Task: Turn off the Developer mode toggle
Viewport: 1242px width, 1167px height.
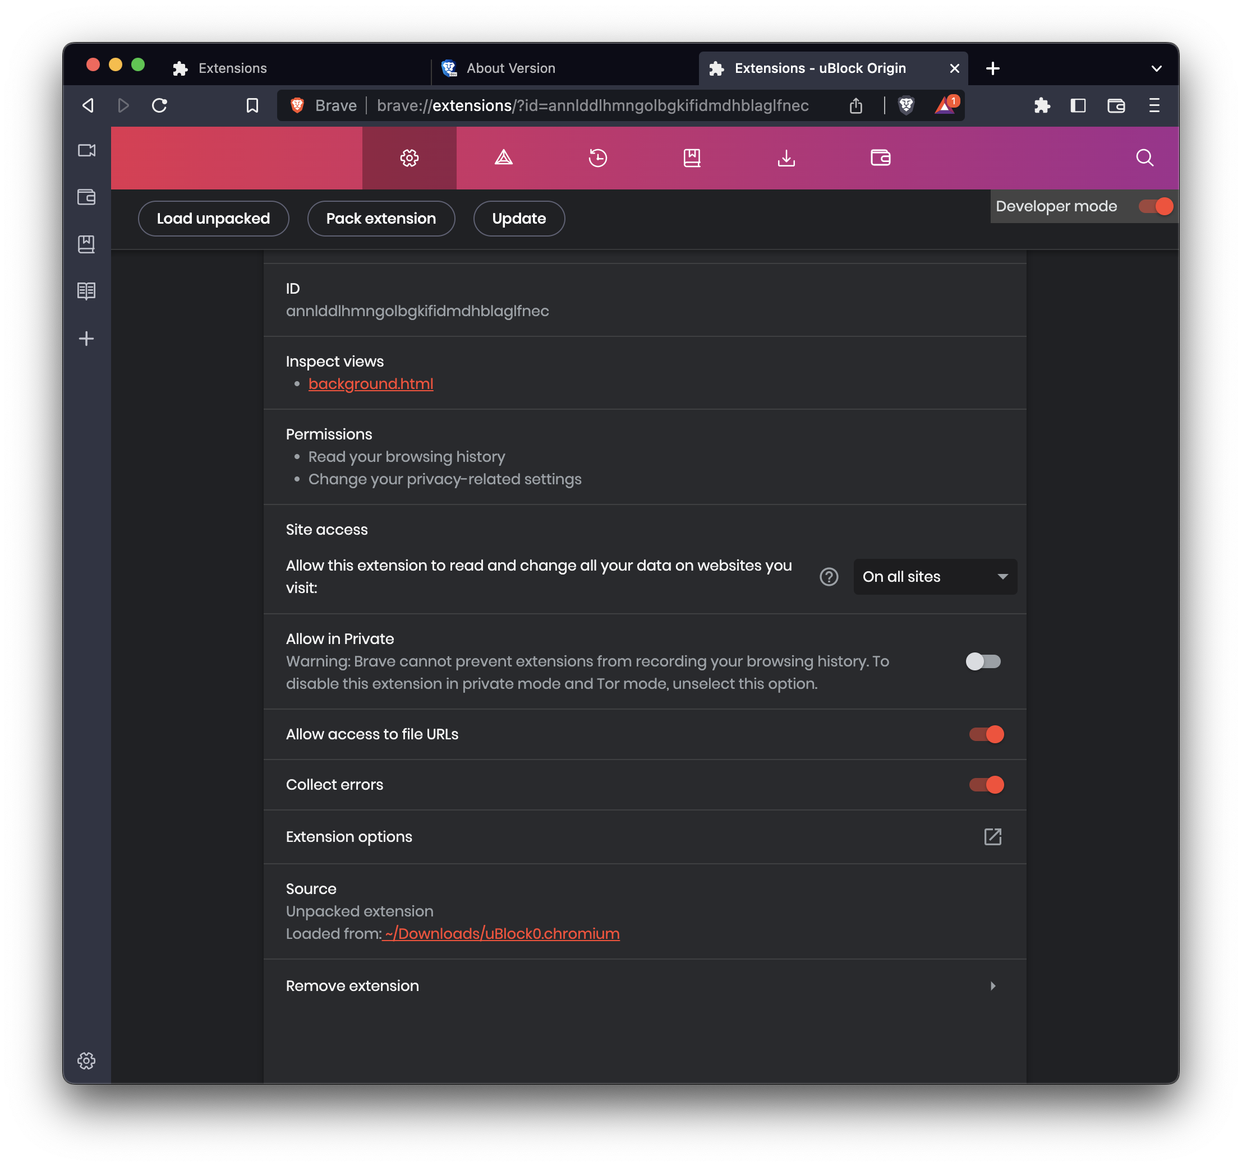Action: click(1155, 207)
